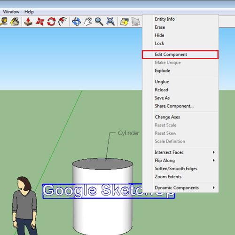Select the Pan hand tool
This screenshot has width=235, height=235.
[88, 22]
